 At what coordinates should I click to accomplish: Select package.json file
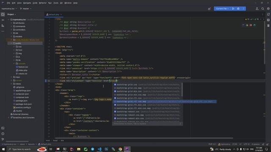[22, 100]
